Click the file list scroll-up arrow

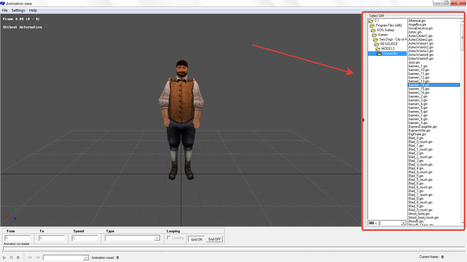462,21
